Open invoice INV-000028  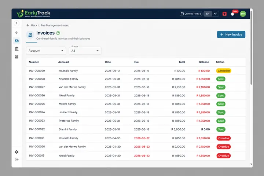(x=136, y=79)
